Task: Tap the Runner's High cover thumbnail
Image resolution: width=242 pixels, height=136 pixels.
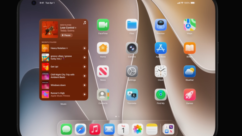Action: click(45, 94)
